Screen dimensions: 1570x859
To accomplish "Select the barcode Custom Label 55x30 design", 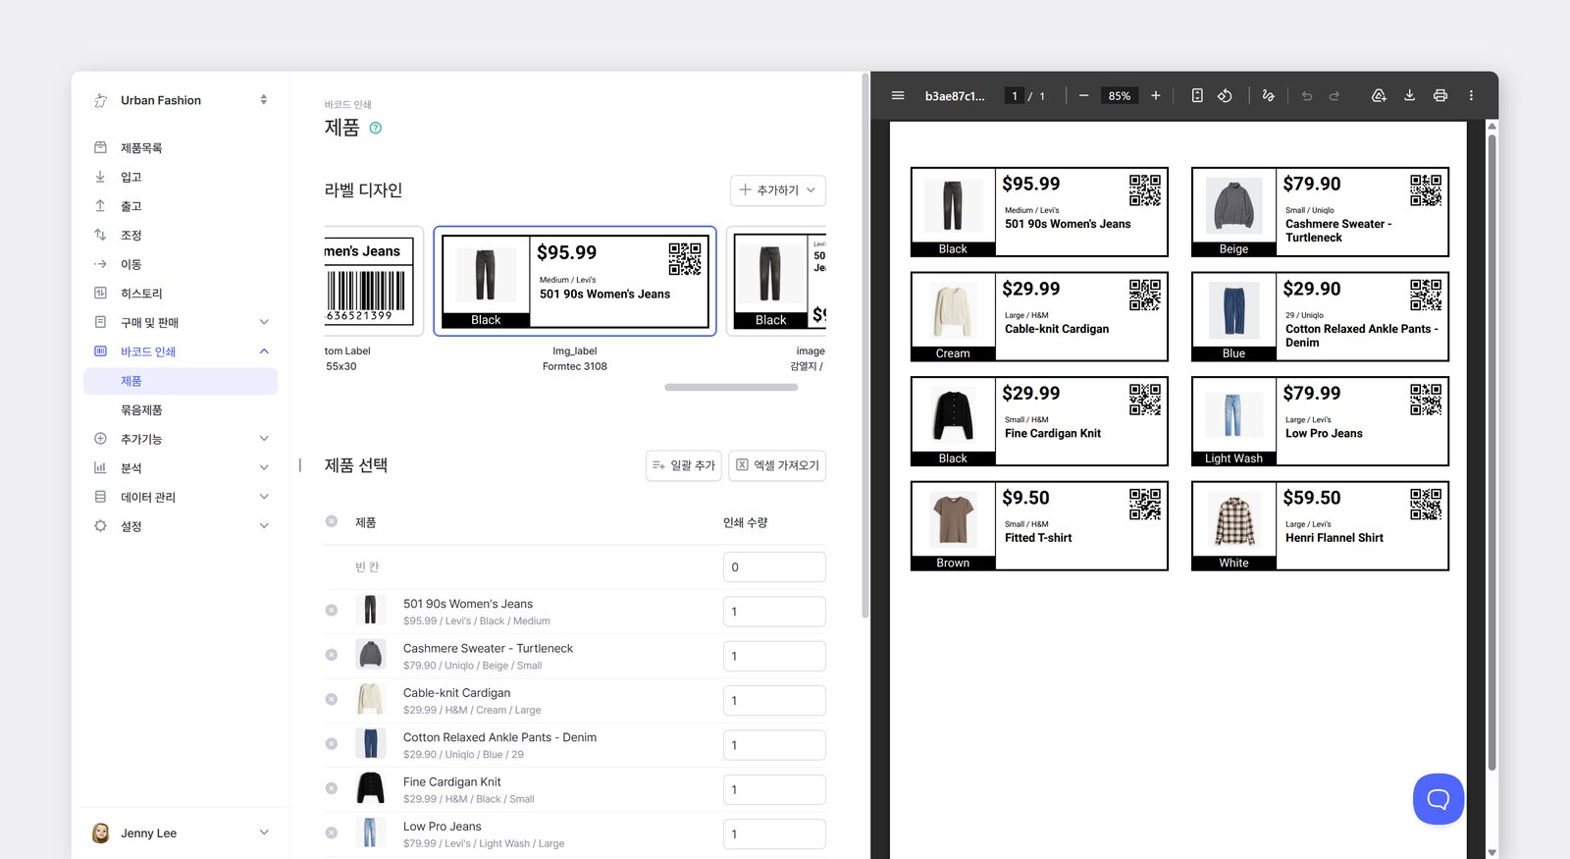I will pyautogui.click(x=373, y=282).
